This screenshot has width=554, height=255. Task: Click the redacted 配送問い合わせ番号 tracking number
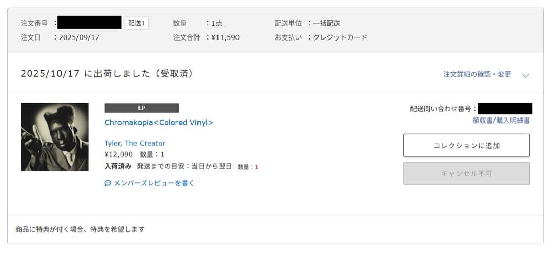[x=505, y=108]
